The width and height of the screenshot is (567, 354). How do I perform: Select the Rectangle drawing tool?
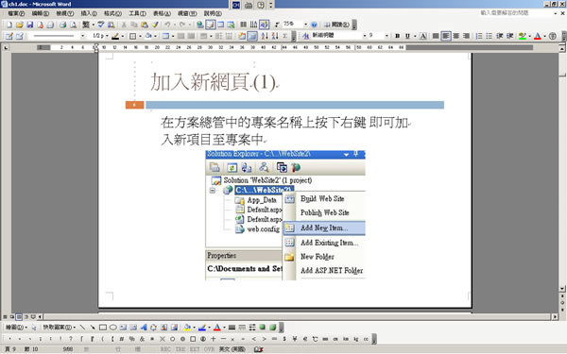[x=103, y=328]
